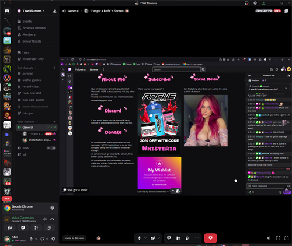This screenshot has height=246, width=292.
Task: Go back with the title bar left arrow
Action: click(5, 3)
